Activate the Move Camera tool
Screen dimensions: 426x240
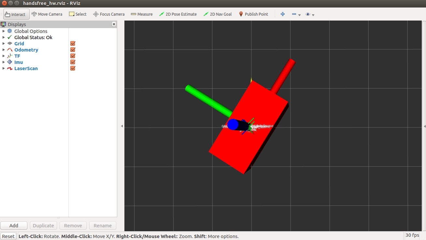click(x=47, y=14)
